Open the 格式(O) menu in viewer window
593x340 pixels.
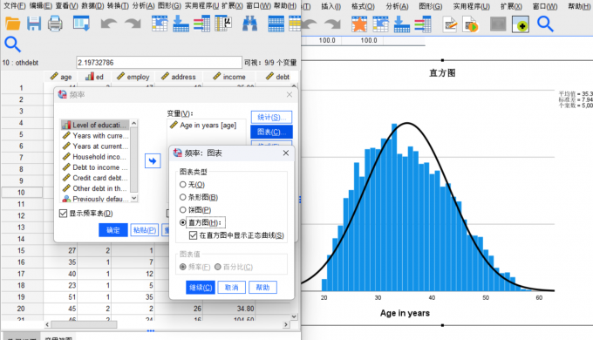363,6
